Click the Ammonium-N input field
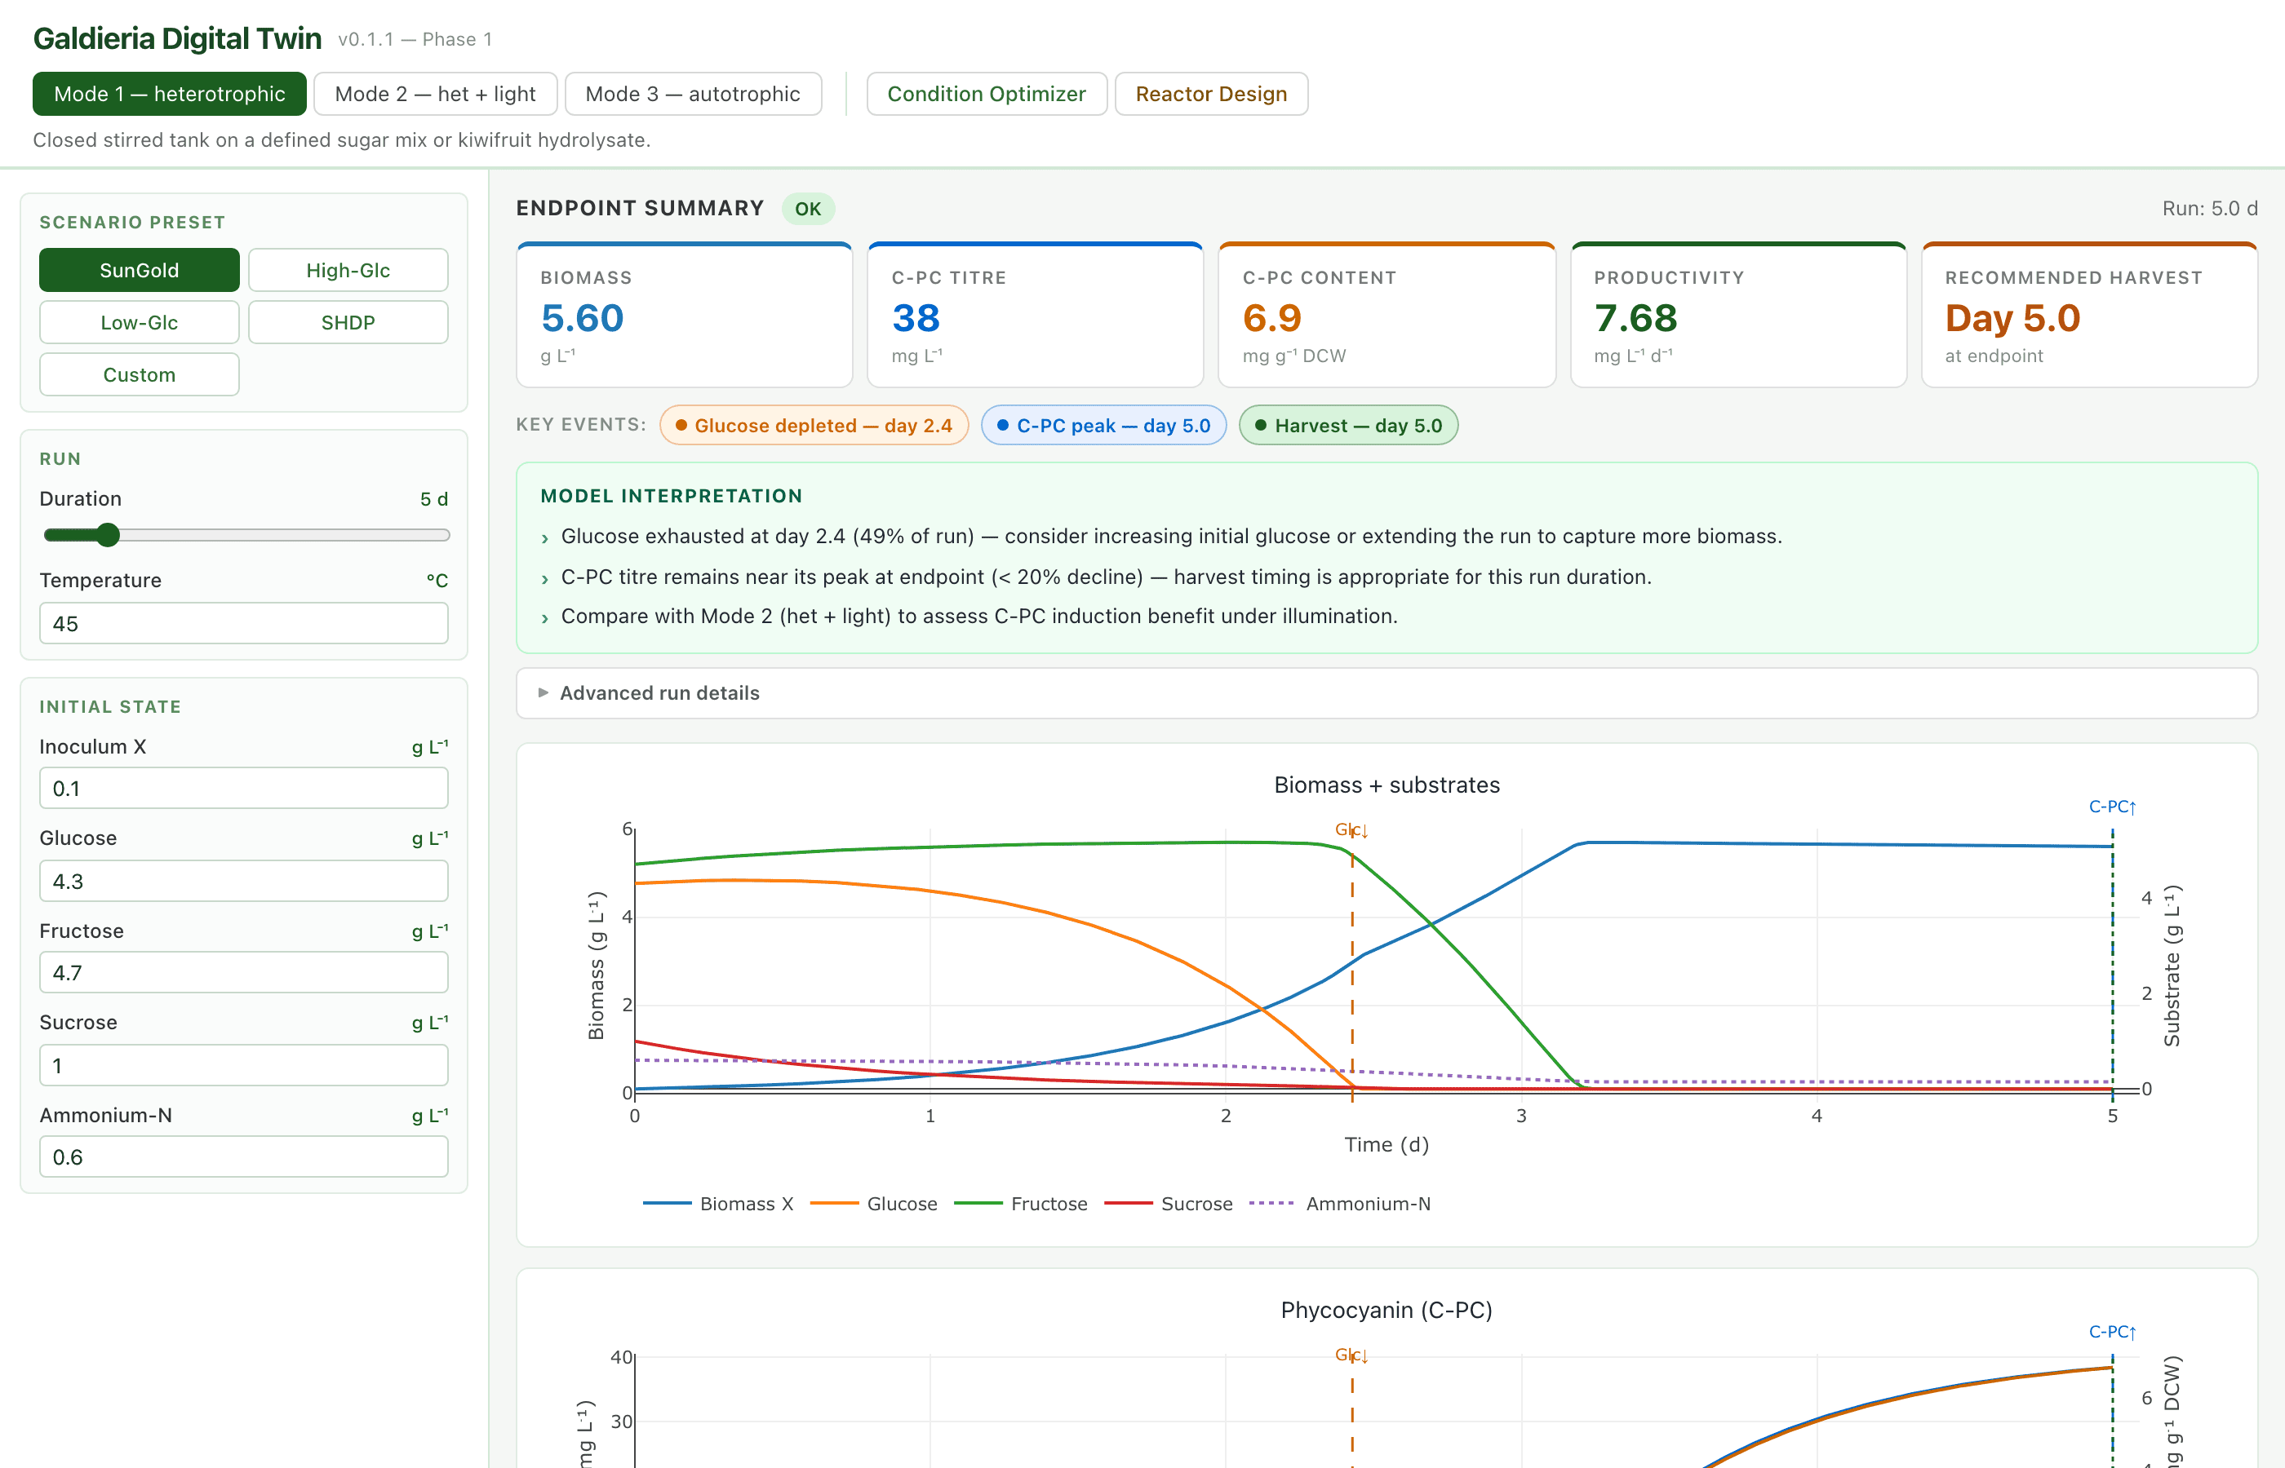2285x1468 pixels. tap(244, 1156)
